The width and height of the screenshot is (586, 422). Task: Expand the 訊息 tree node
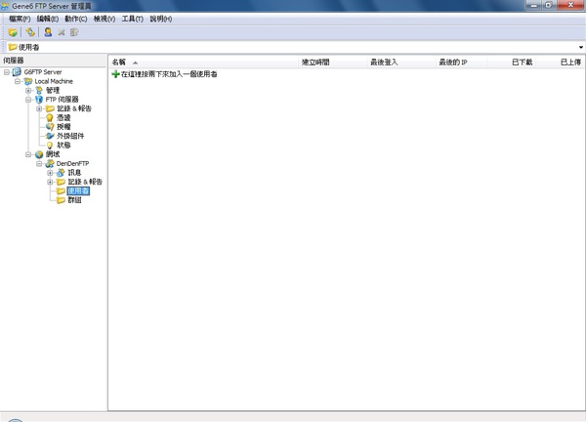click(50, 173)
